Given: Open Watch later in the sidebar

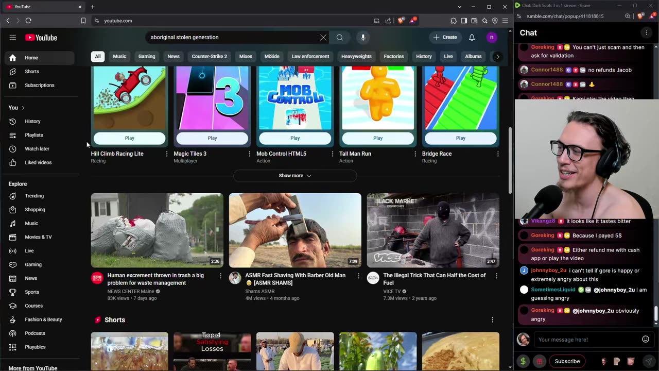Looking at the screenshot, I should pos(40,148).
